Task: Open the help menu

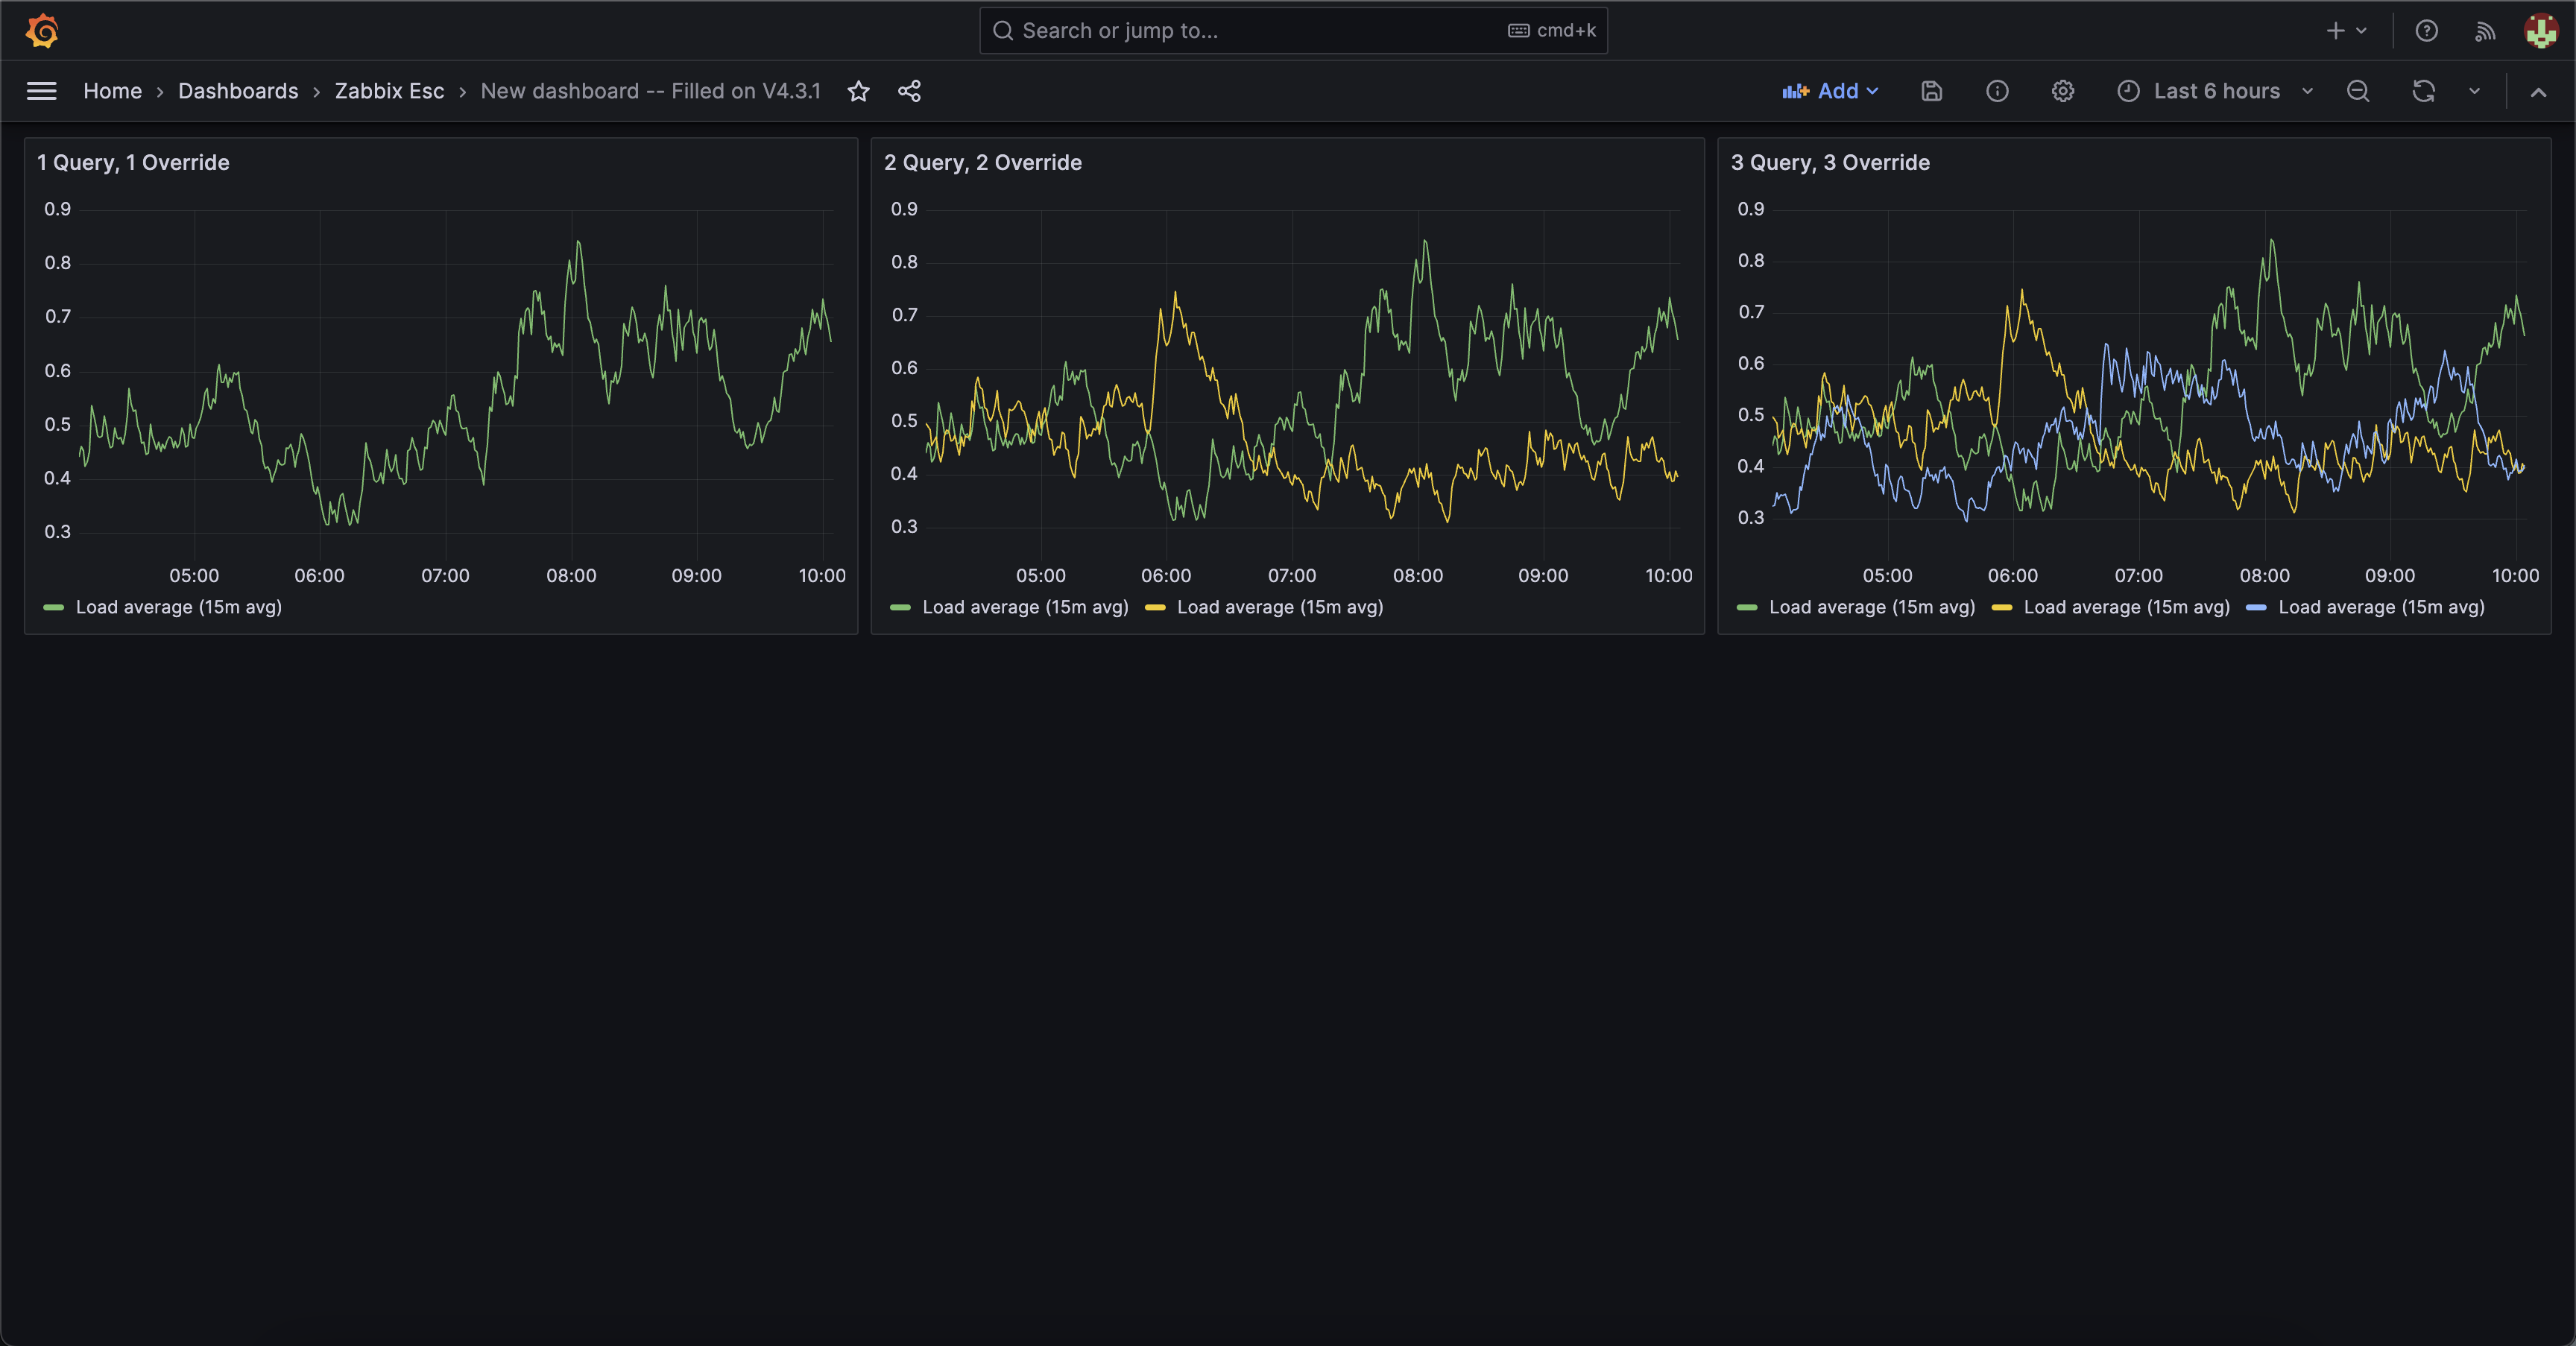Action: click(2426, 30)
